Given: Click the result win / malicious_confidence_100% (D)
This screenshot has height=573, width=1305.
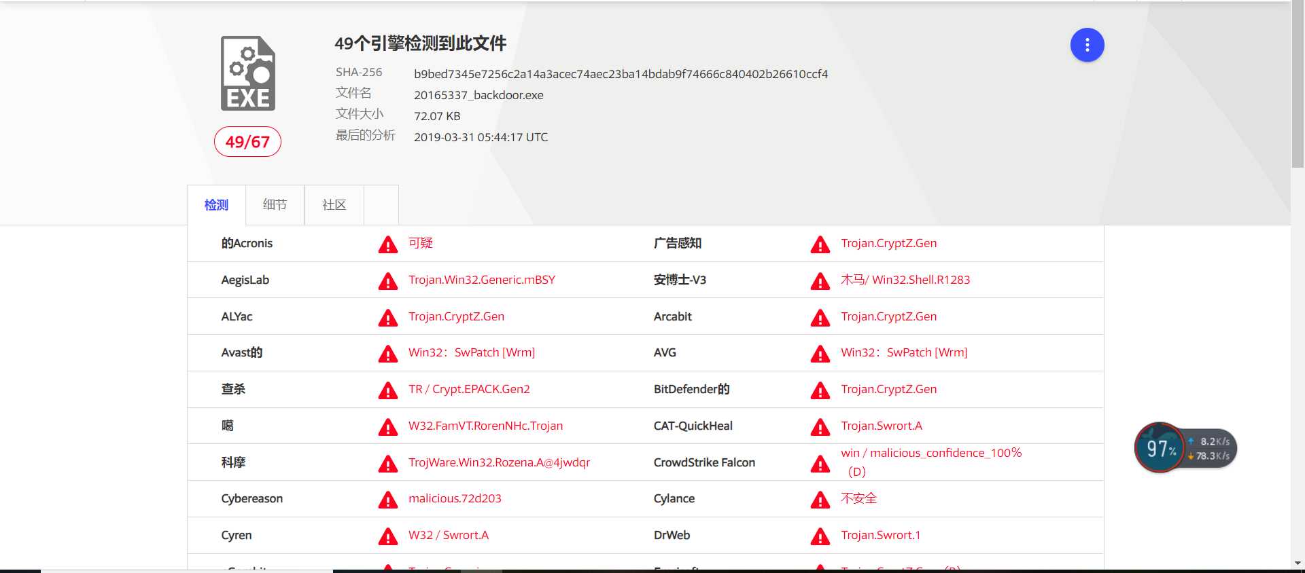Looking at the screenshot, I should pos(931,462).
